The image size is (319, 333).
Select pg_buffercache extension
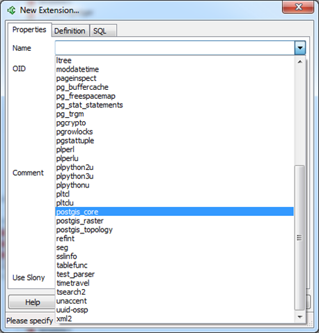pyautogui.click(x=175, y=87)
